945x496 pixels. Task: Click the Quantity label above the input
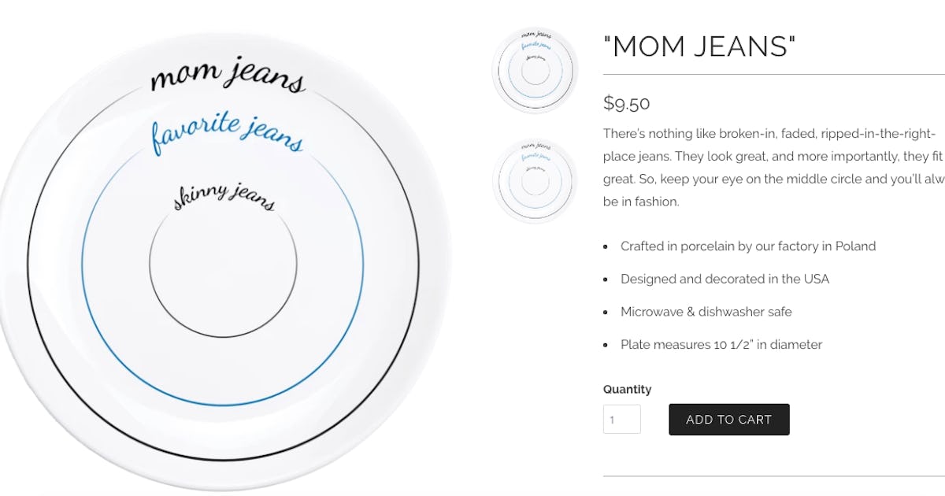[x=627, y=389]
